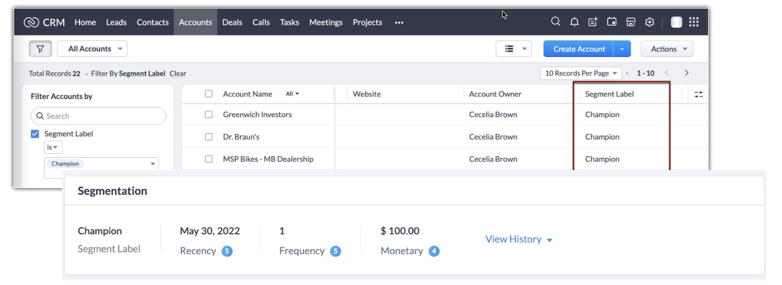Select the Greenwich Investors row checkbox
The height and width of the screenshot is (285, 782).
[209, 114]
